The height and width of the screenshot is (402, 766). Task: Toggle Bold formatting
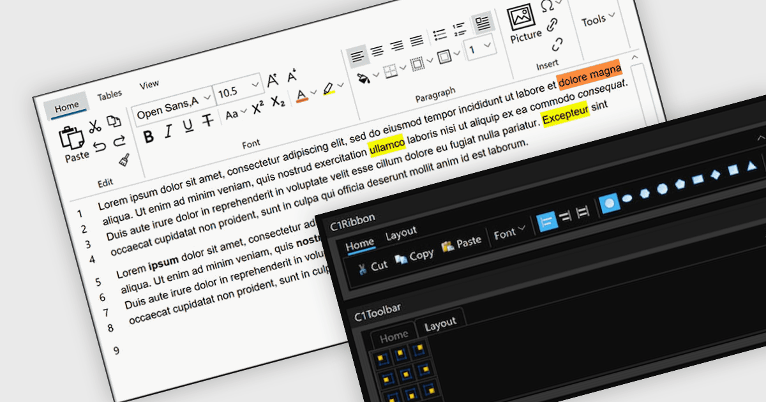[149, 136]
